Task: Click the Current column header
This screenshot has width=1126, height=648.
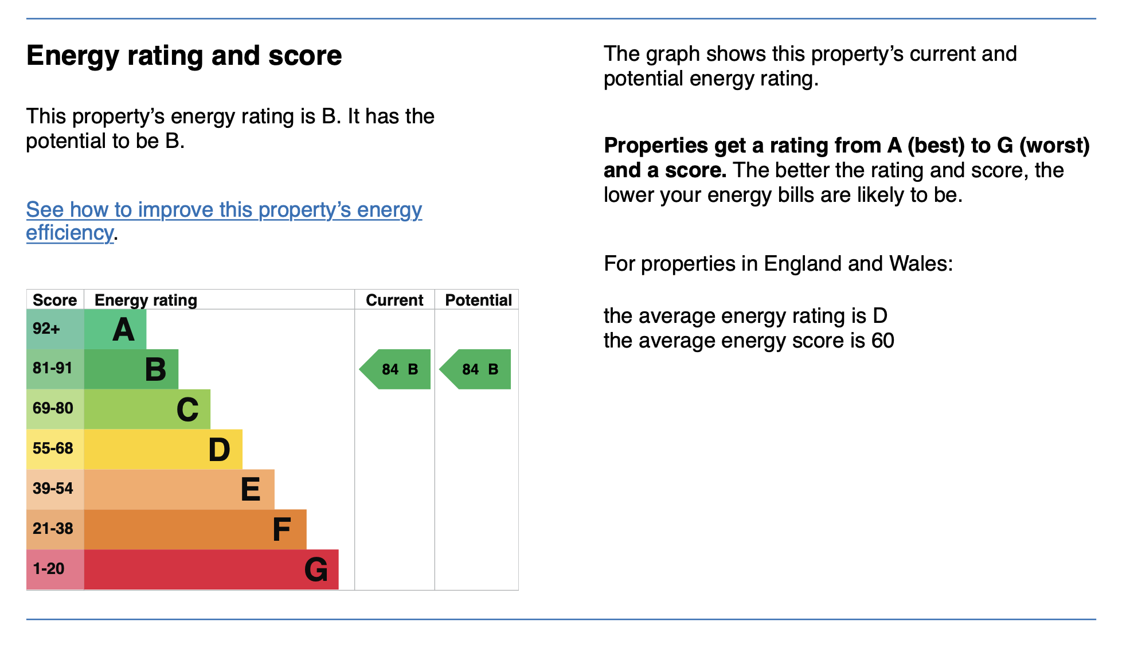Action: pos(394,300)
